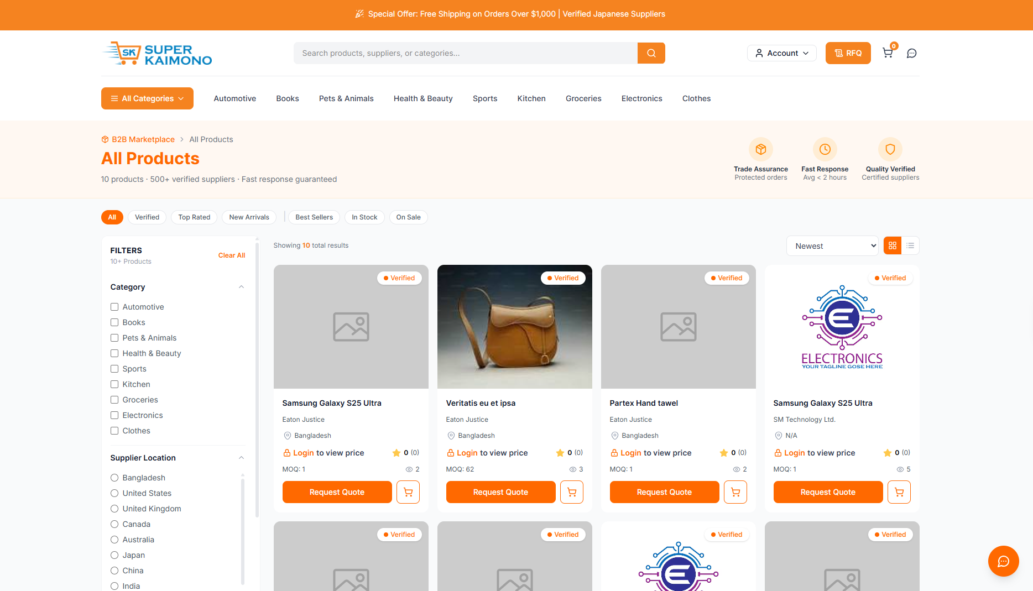Viewport: 1033px width, 591px height.
Task: Add Partex Hand tawel to cart
Action: tap(735, 492)
